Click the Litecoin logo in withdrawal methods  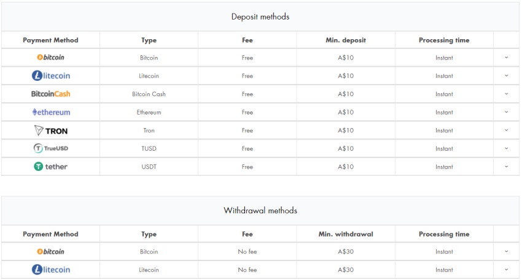pyautogui.click(x=51, y=270)
